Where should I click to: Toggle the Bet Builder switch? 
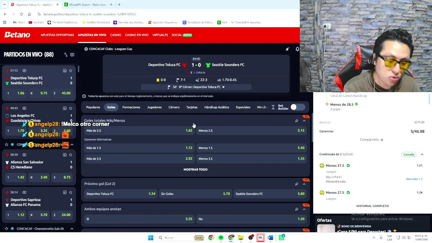pyautogui.click(x=297, y=107)
